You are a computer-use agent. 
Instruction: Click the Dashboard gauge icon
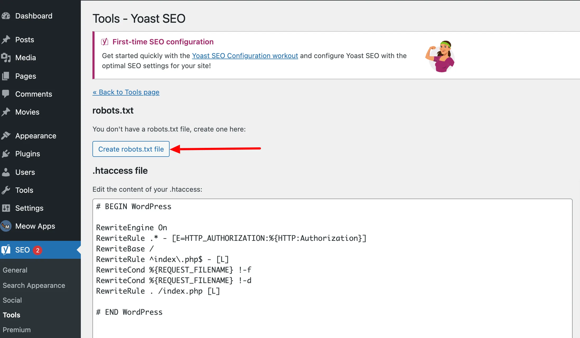tap(6, 16)
